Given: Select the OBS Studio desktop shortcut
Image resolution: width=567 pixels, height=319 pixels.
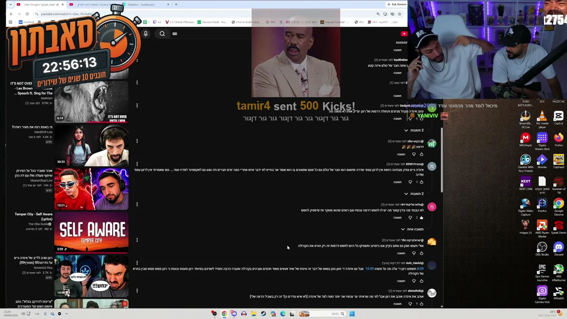Looking at the screenshot, I should pyautogui.click(x=542, y=249).
